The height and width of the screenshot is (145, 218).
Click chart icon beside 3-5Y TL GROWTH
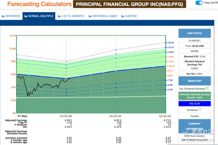[59, 16]
